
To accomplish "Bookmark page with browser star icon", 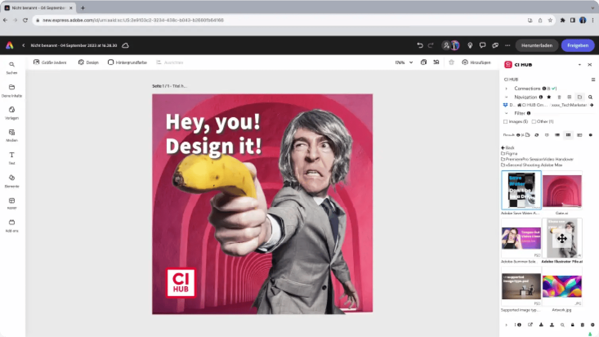I will pyautogui.click(x=550, y=20).
